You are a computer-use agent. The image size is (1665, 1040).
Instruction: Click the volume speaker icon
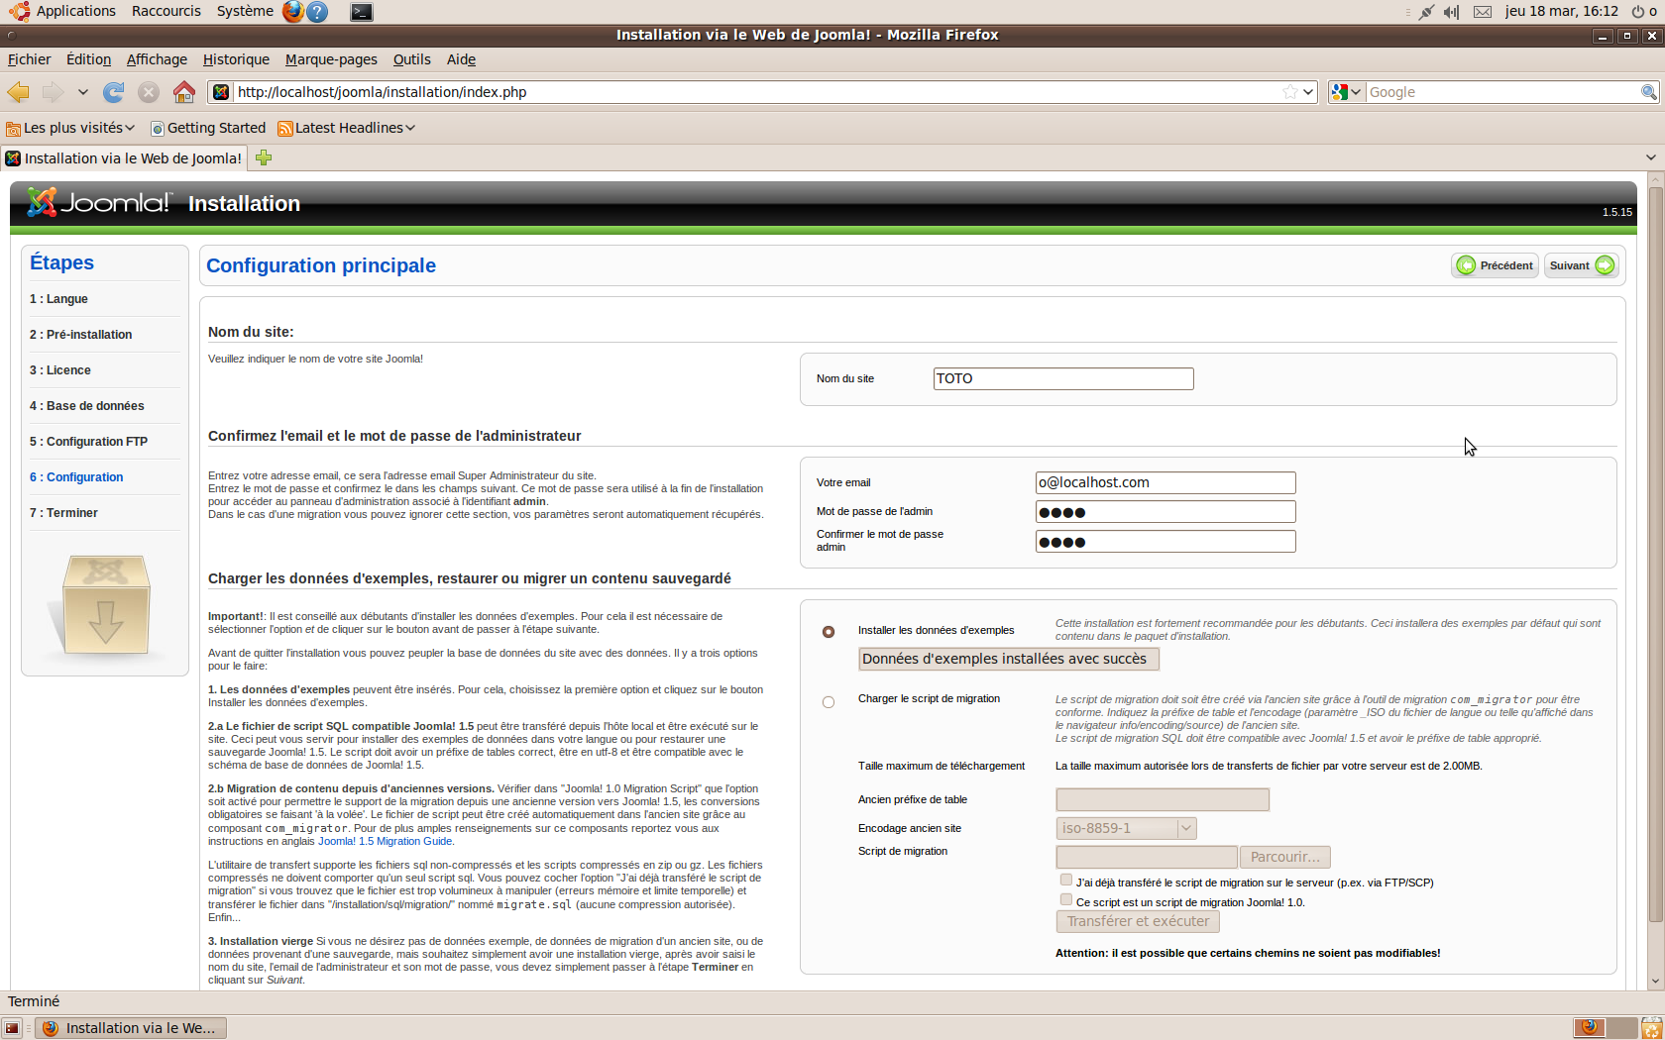[1451, 12]
